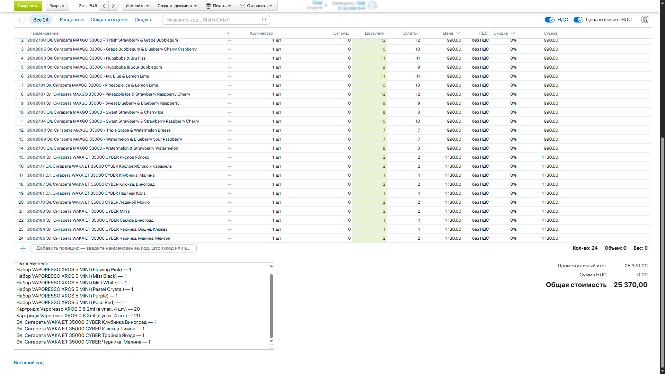Click the document counter 2 из 1546

[x=88, y=6]
